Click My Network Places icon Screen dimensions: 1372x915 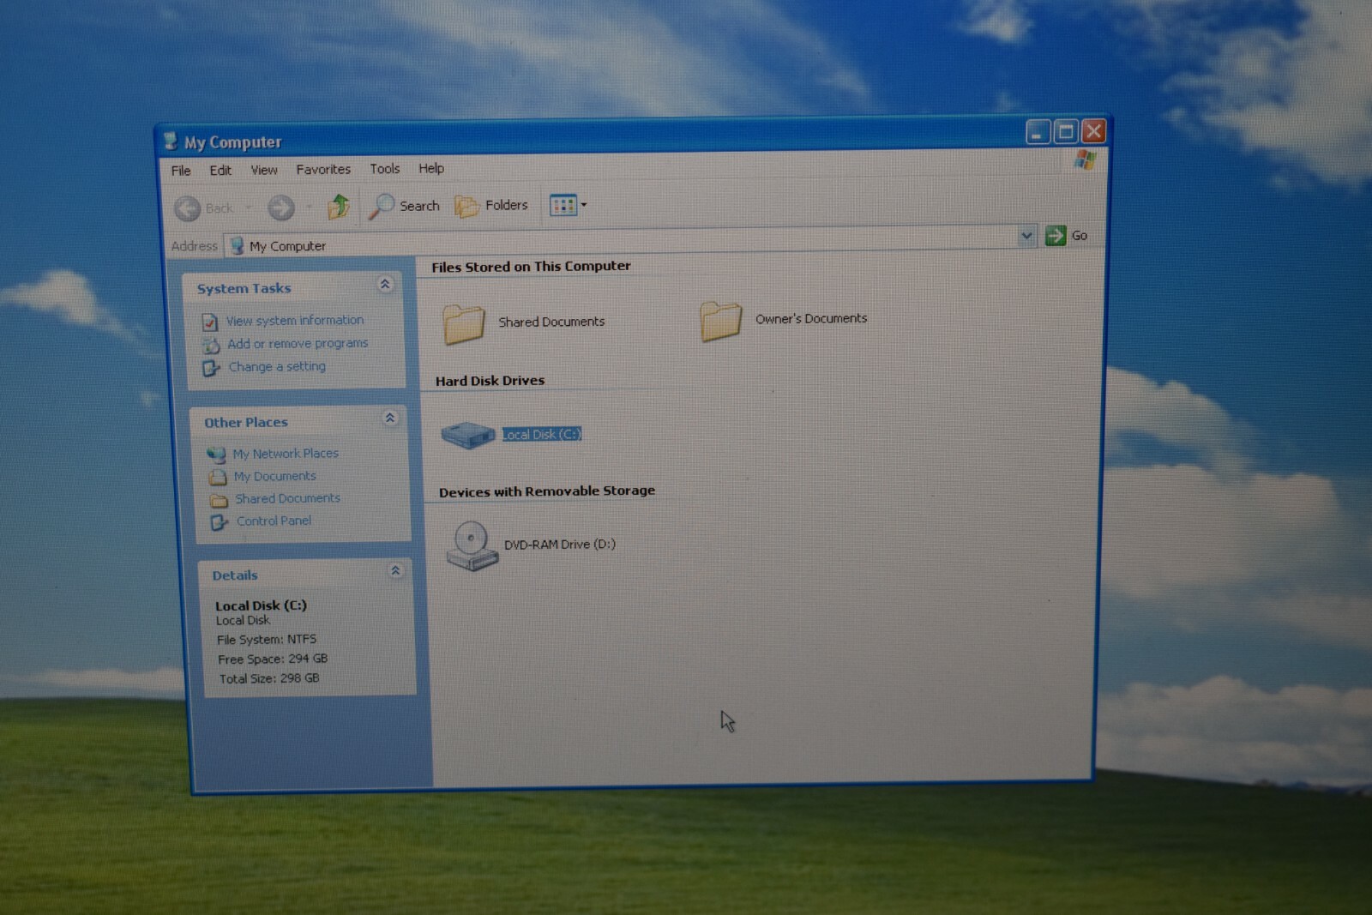(216, 454)
